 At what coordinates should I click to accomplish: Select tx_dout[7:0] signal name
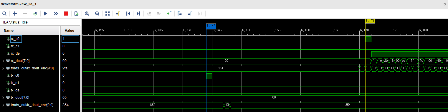(20, 98)
